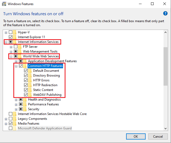Click the FTP Server folder icon

[20, 47]
